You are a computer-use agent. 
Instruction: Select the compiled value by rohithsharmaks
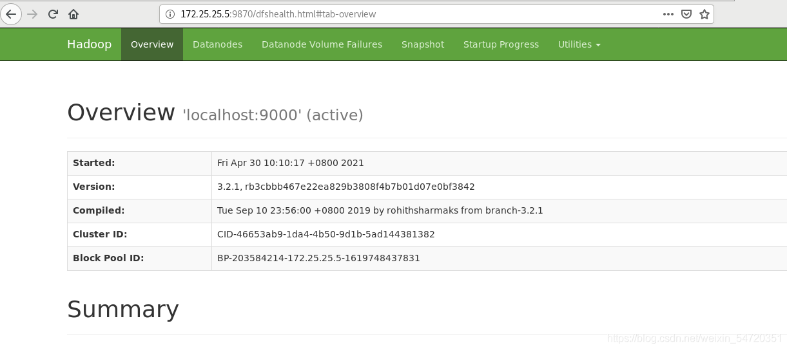pyautogui.click(x=380, y=210)
